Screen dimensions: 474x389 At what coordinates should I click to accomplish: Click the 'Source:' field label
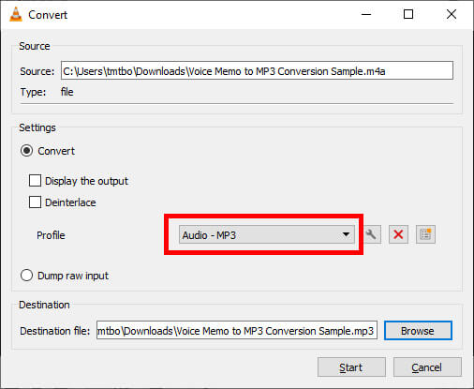point(37,71)
